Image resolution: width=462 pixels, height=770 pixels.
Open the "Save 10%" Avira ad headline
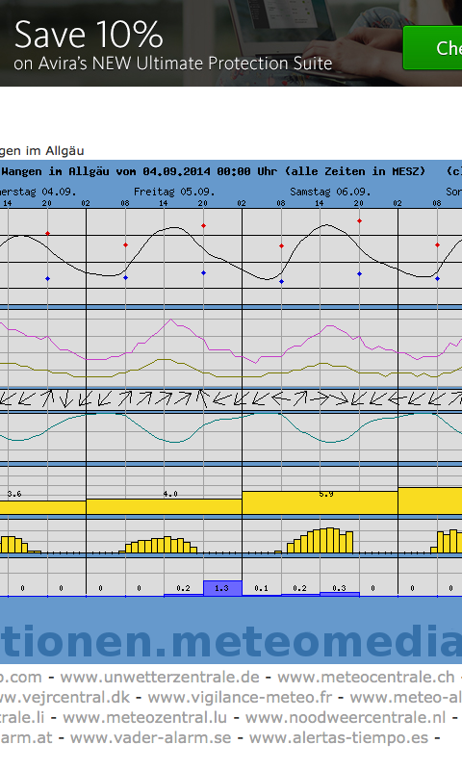89,35
